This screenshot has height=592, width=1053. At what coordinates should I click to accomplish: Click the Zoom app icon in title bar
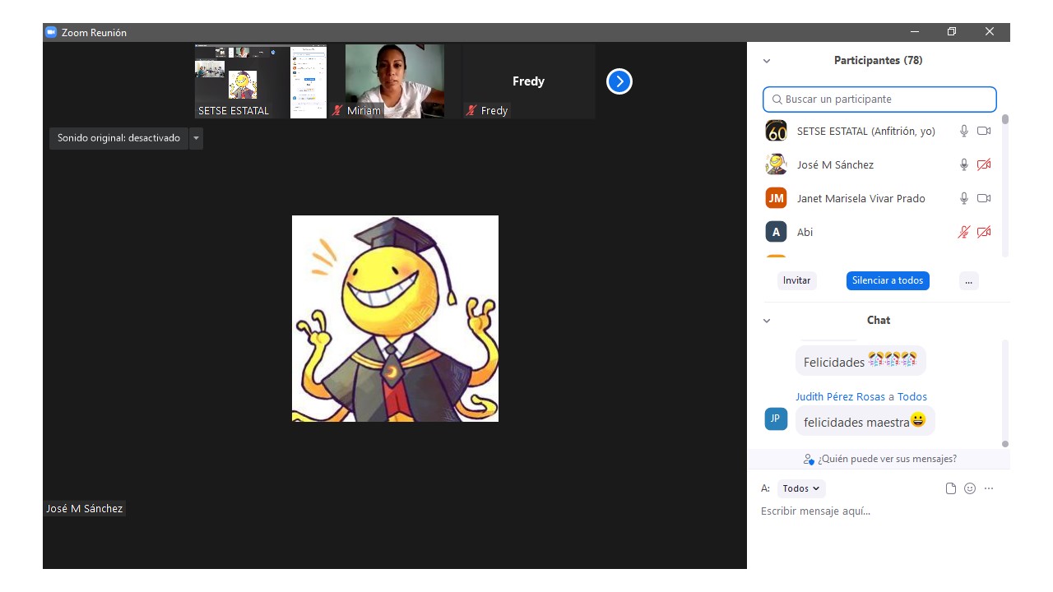click(51, 32)
